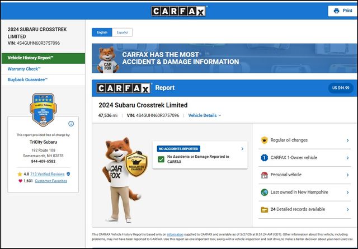This screenshot has height=249, width=358.
Task: Expand the Vehicle Details dropdown
Action: pos(205,115)
